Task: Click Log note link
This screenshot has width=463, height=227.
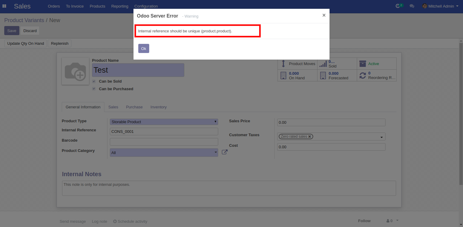Action: pos(100,221)
